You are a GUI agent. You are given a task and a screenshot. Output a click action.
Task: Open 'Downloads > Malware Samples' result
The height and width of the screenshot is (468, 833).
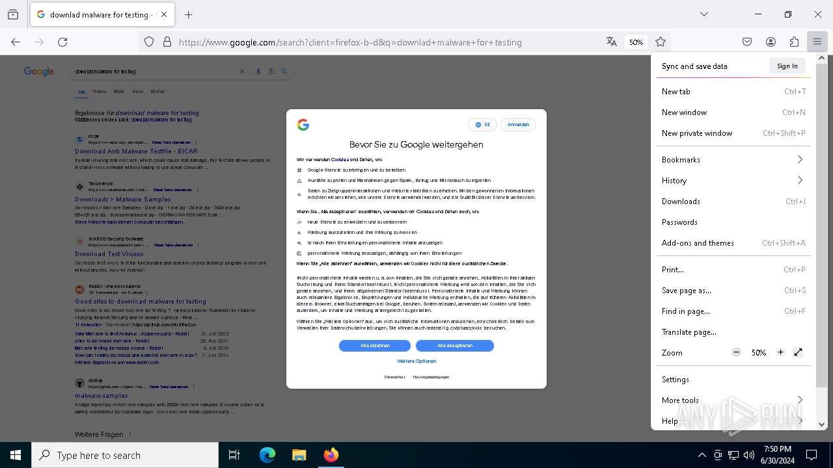[x=123, y=200]
